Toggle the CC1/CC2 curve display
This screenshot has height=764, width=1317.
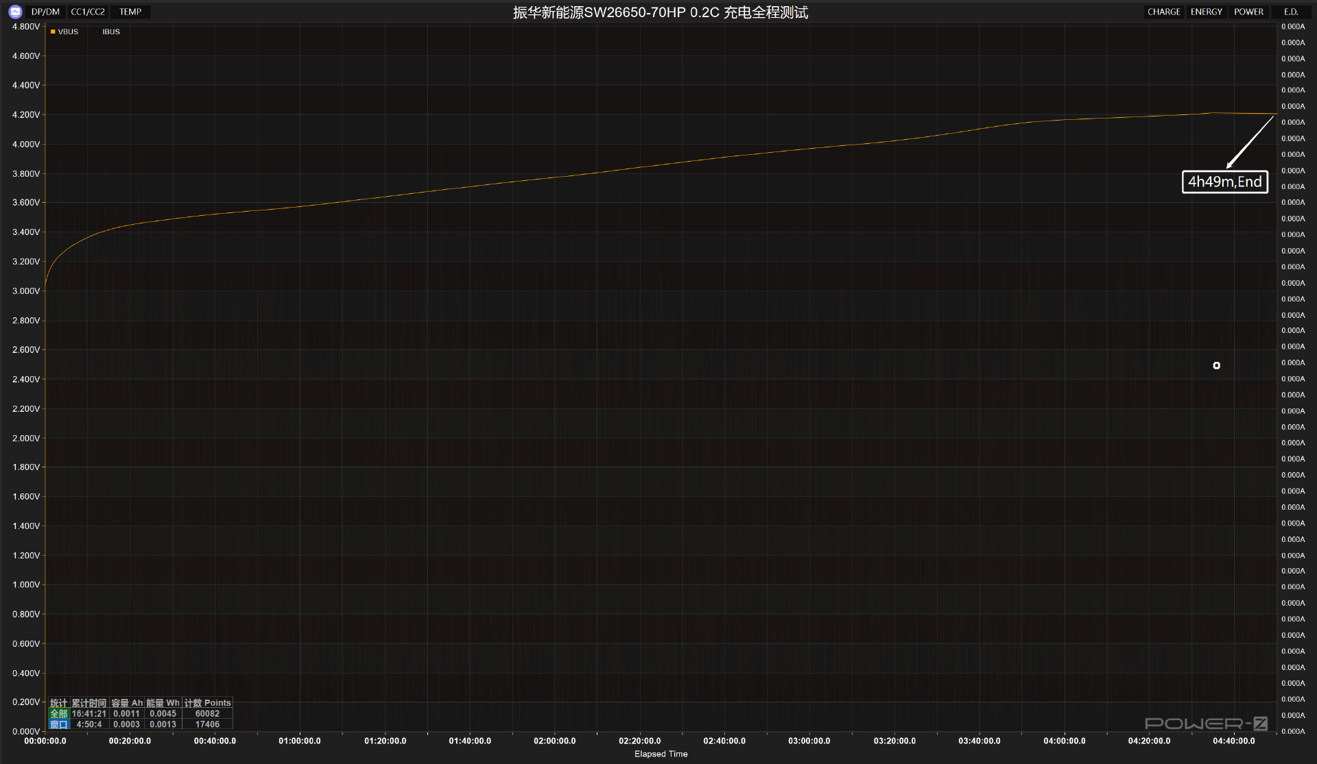pyautogui.click(x=88, y=12)
